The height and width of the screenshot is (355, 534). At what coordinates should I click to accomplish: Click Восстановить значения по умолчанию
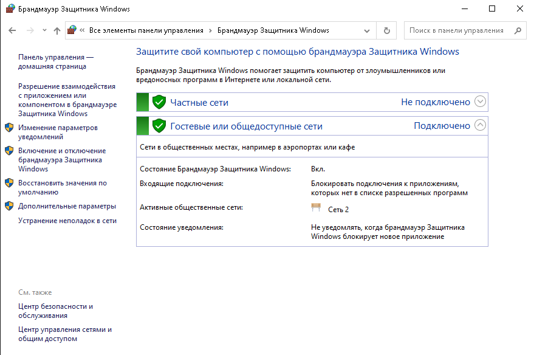(x=62, y=187)
